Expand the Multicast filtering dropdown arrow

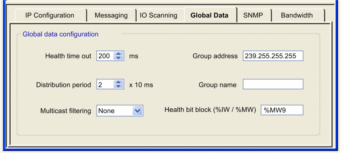(x=137, y=111)
